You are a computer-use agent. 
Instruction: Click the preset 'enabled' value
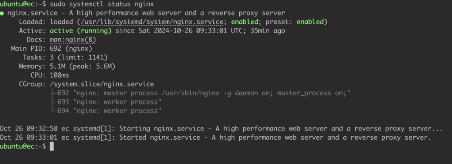[x=310, y=22]
